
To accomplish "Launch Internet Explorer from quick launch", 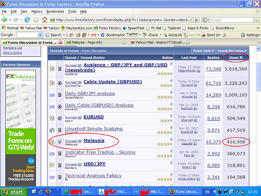I will [x=41, y=192].
